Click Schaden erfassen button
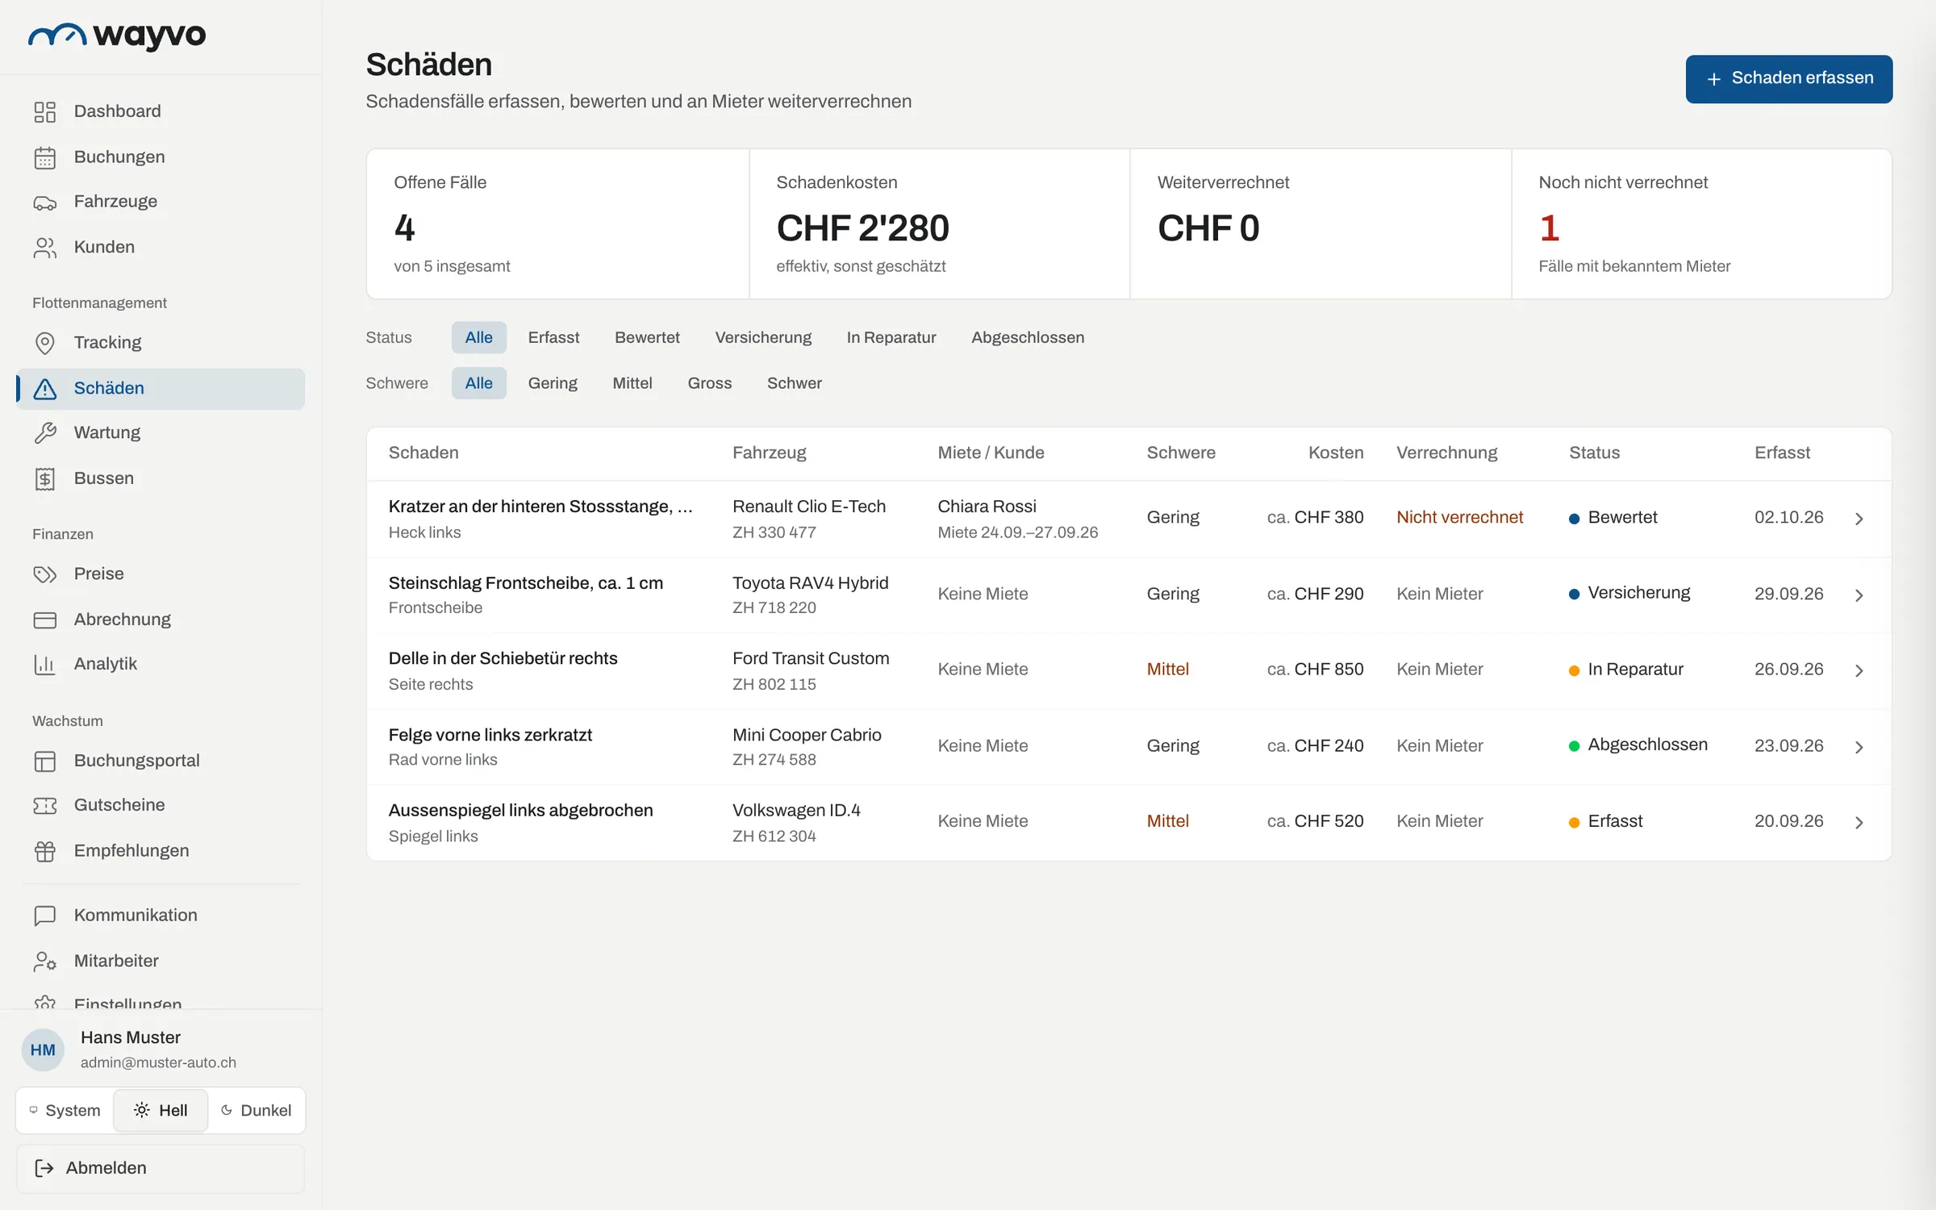The width and height of the screenshot is (1936, 1210). pos(1788,78)
